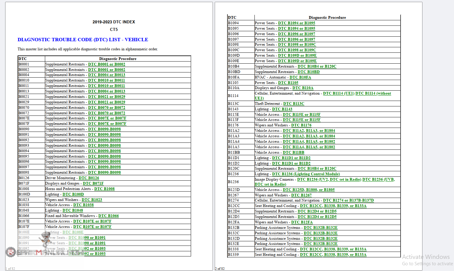Follow the DTC B0021 or B0029 link in row B0029

click(107, 102)
